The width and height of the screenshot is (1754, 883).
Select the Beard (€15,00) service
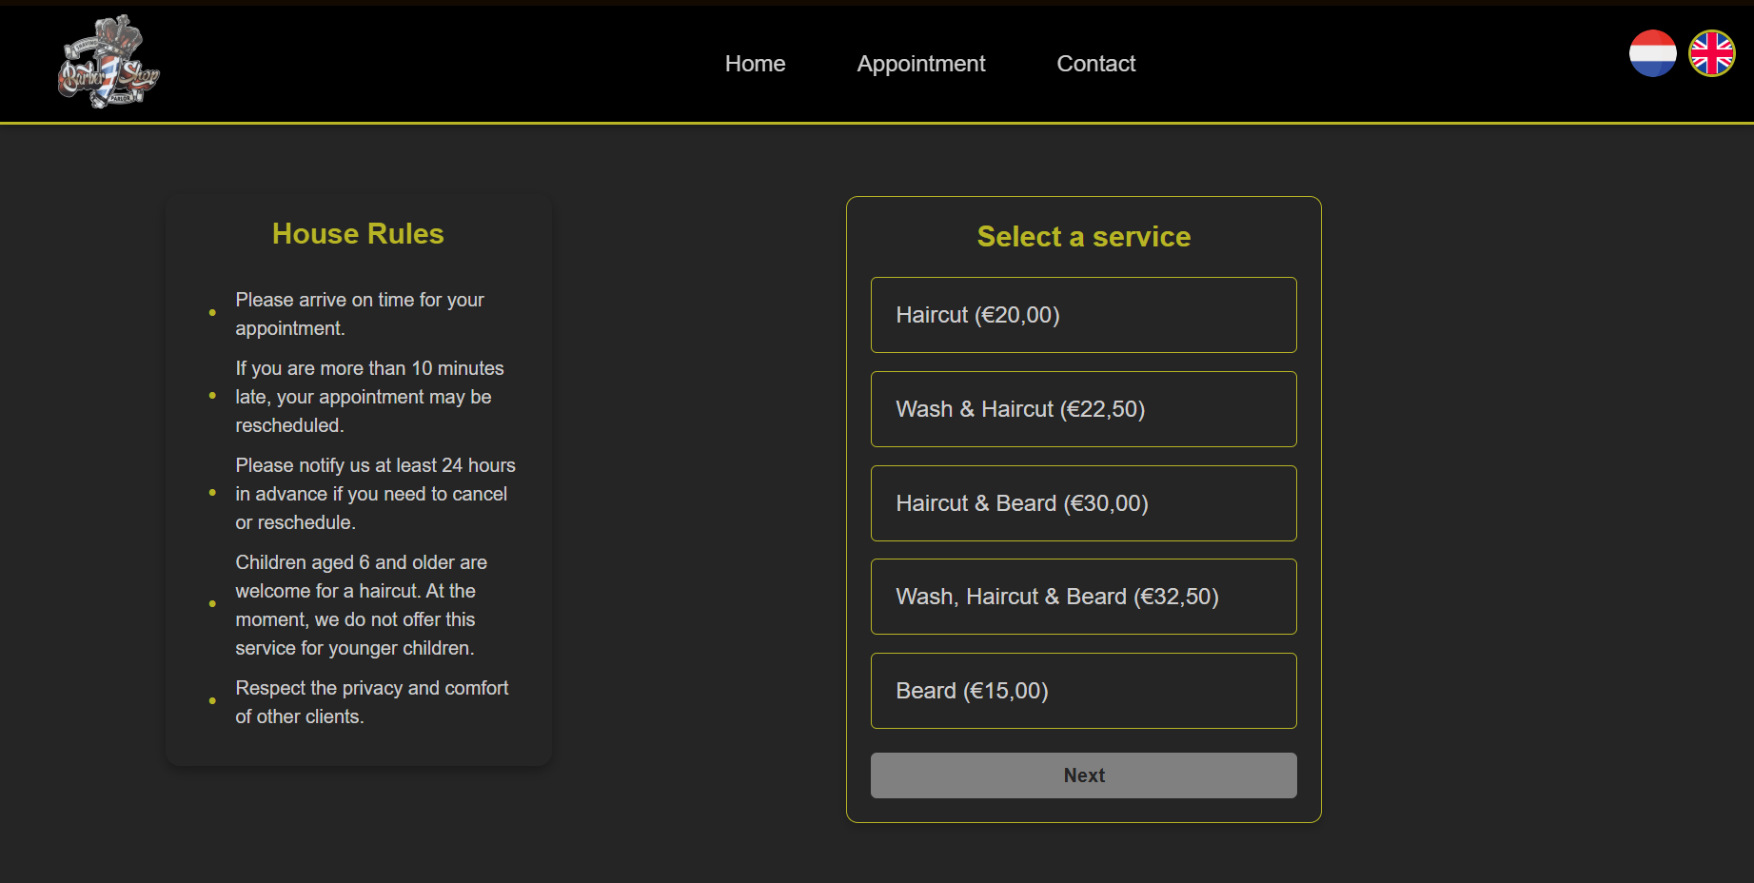click(1083, 690)
